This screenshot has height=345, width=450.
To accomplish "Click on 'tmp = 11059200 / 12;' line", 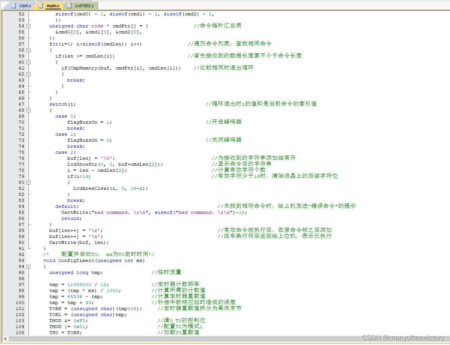I will point(79,285).
